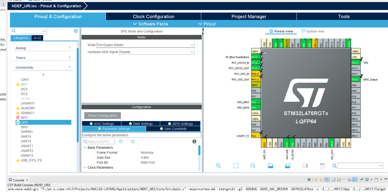The image size is (388, 192).
Task: Click the I2C1 warning triangle icon
Action: click(x=18, y=85)
